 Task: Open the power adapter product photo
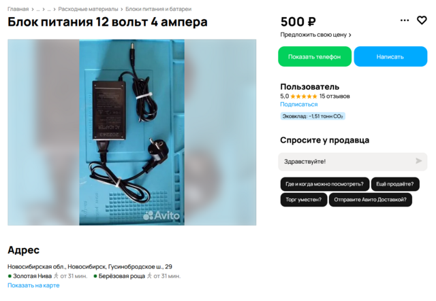(131, 132)
